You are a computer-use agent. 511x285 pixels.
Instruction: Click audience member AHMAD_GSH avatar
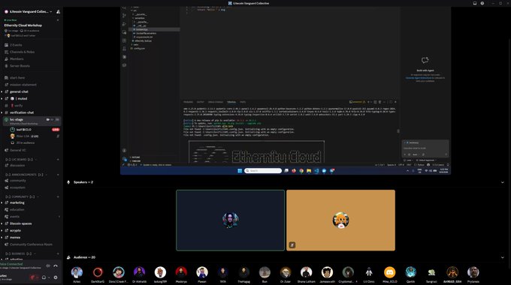coord(452,272)
